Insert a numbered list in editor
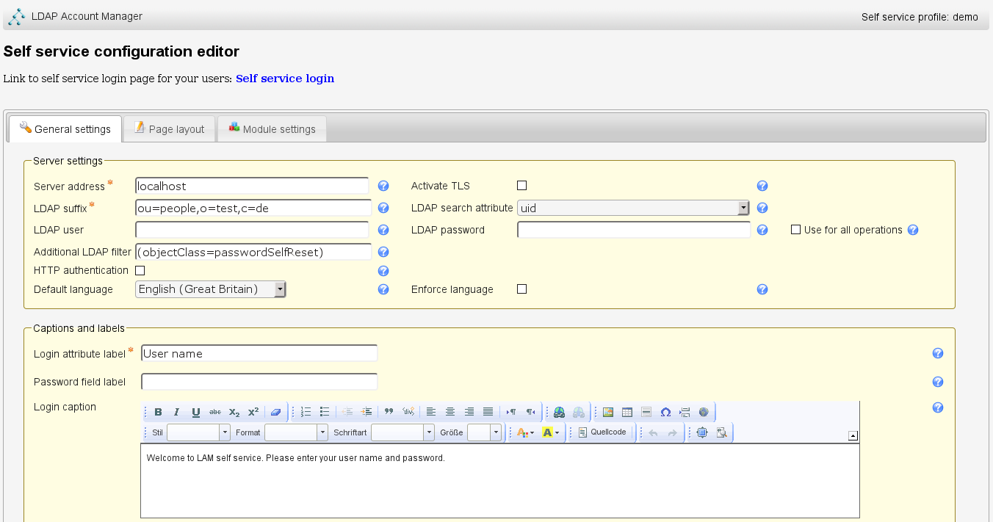Screen dimensions: 993x522 [x=306, y=412]
